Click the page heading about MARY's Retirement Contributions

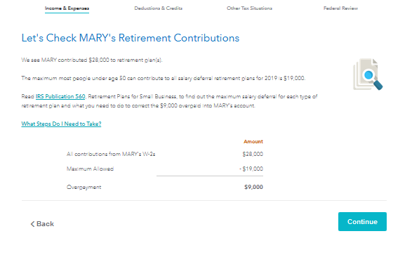point(131,38)
